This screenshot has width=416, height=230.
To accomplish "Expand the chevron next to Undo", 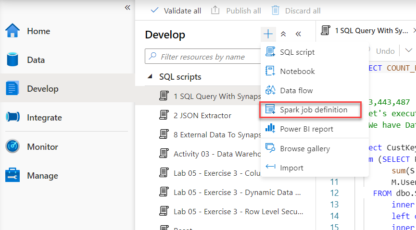I will (x=409, y=50).
